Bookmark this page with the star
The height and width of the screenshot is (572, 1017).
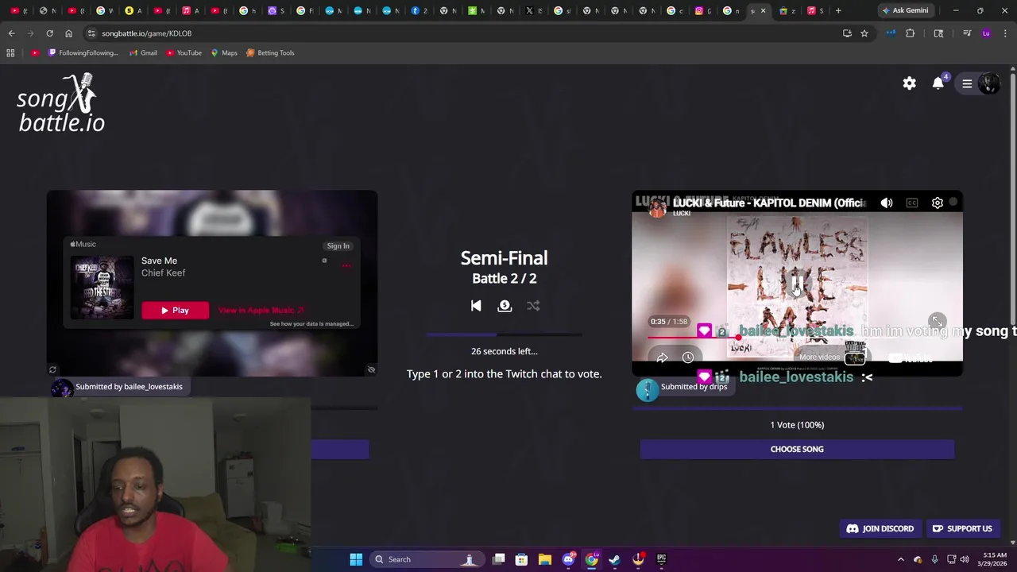864,33
